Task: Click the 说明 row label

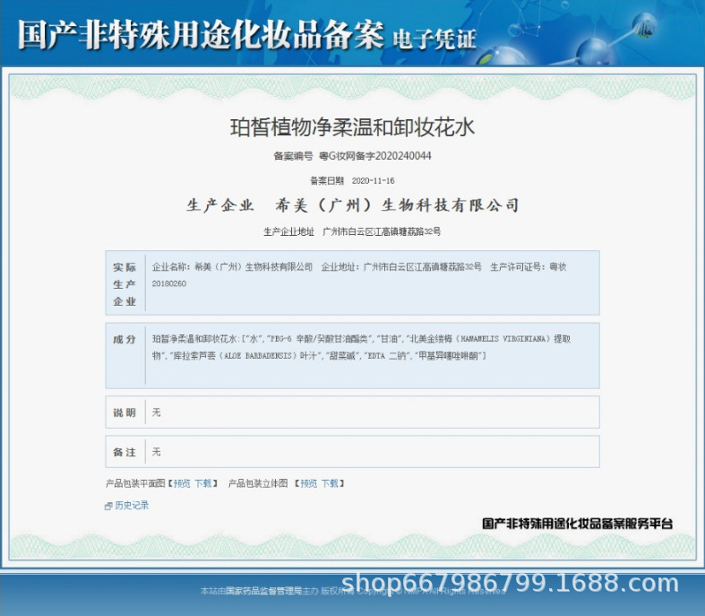Action: click(x=125, y=412)
